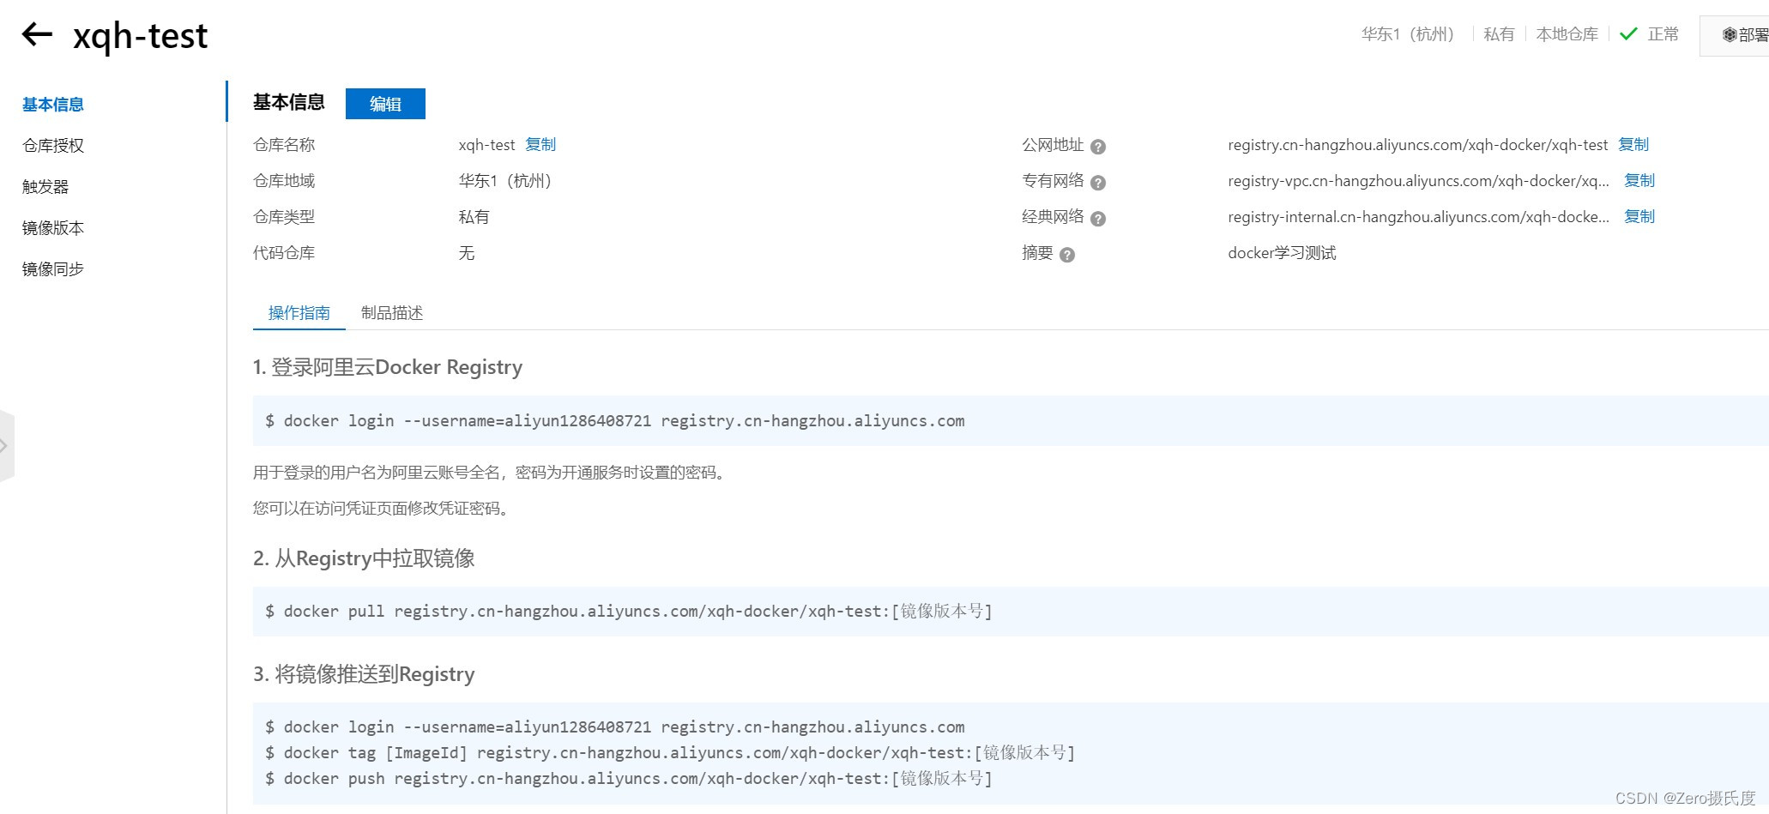Copy the 公网地址 registry address
Image resolution: width=1769 pixels, height=814 pixels.
(1633, 145)
